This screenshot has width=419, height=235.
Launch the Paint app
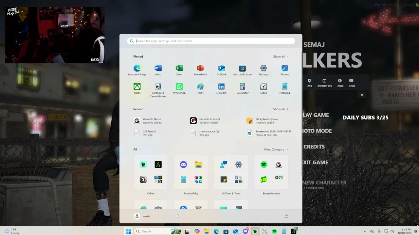click(x=200, y=88)
